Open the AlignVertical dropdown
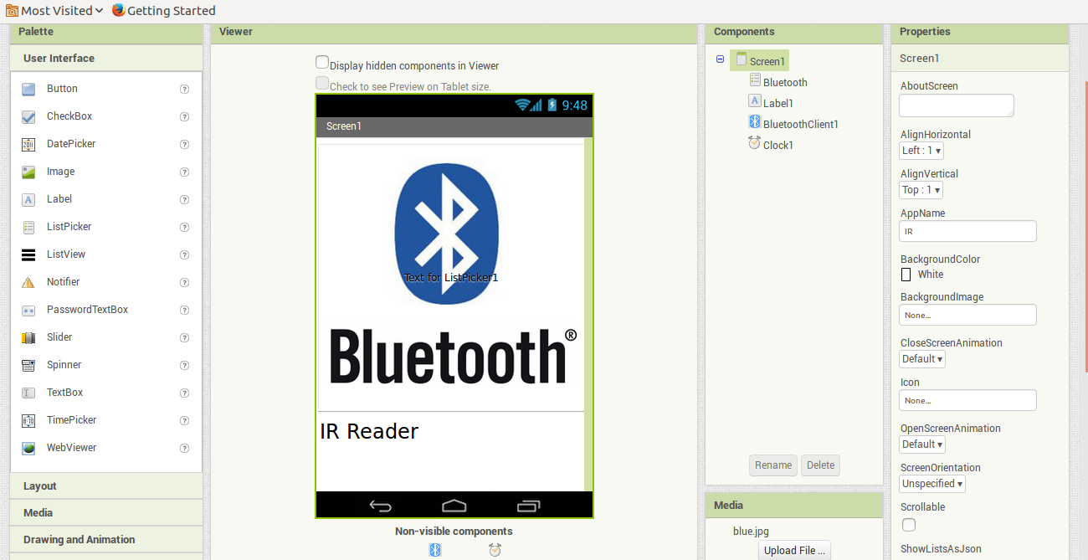Screen dimensions: 1088x560 tap(921, 190)
